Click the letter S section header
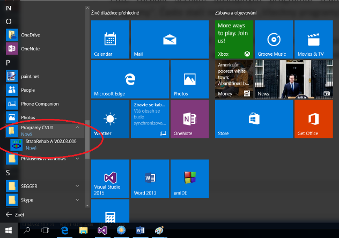 click(x=8, y=173)
